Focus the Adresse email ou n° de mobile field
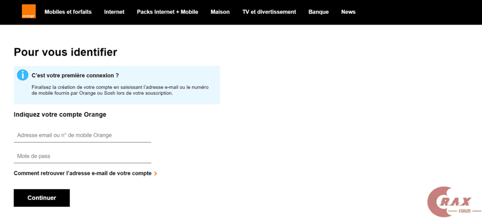Screen dimensions: 482x218 click(82, 136)
